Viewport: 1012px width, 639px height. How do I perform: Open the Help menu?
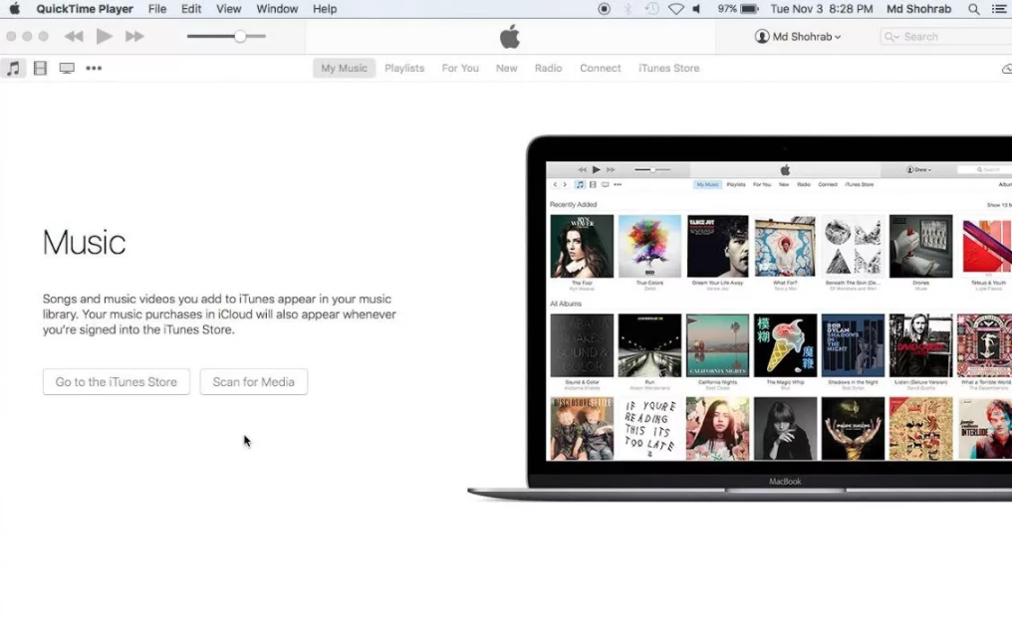(325, 9)
